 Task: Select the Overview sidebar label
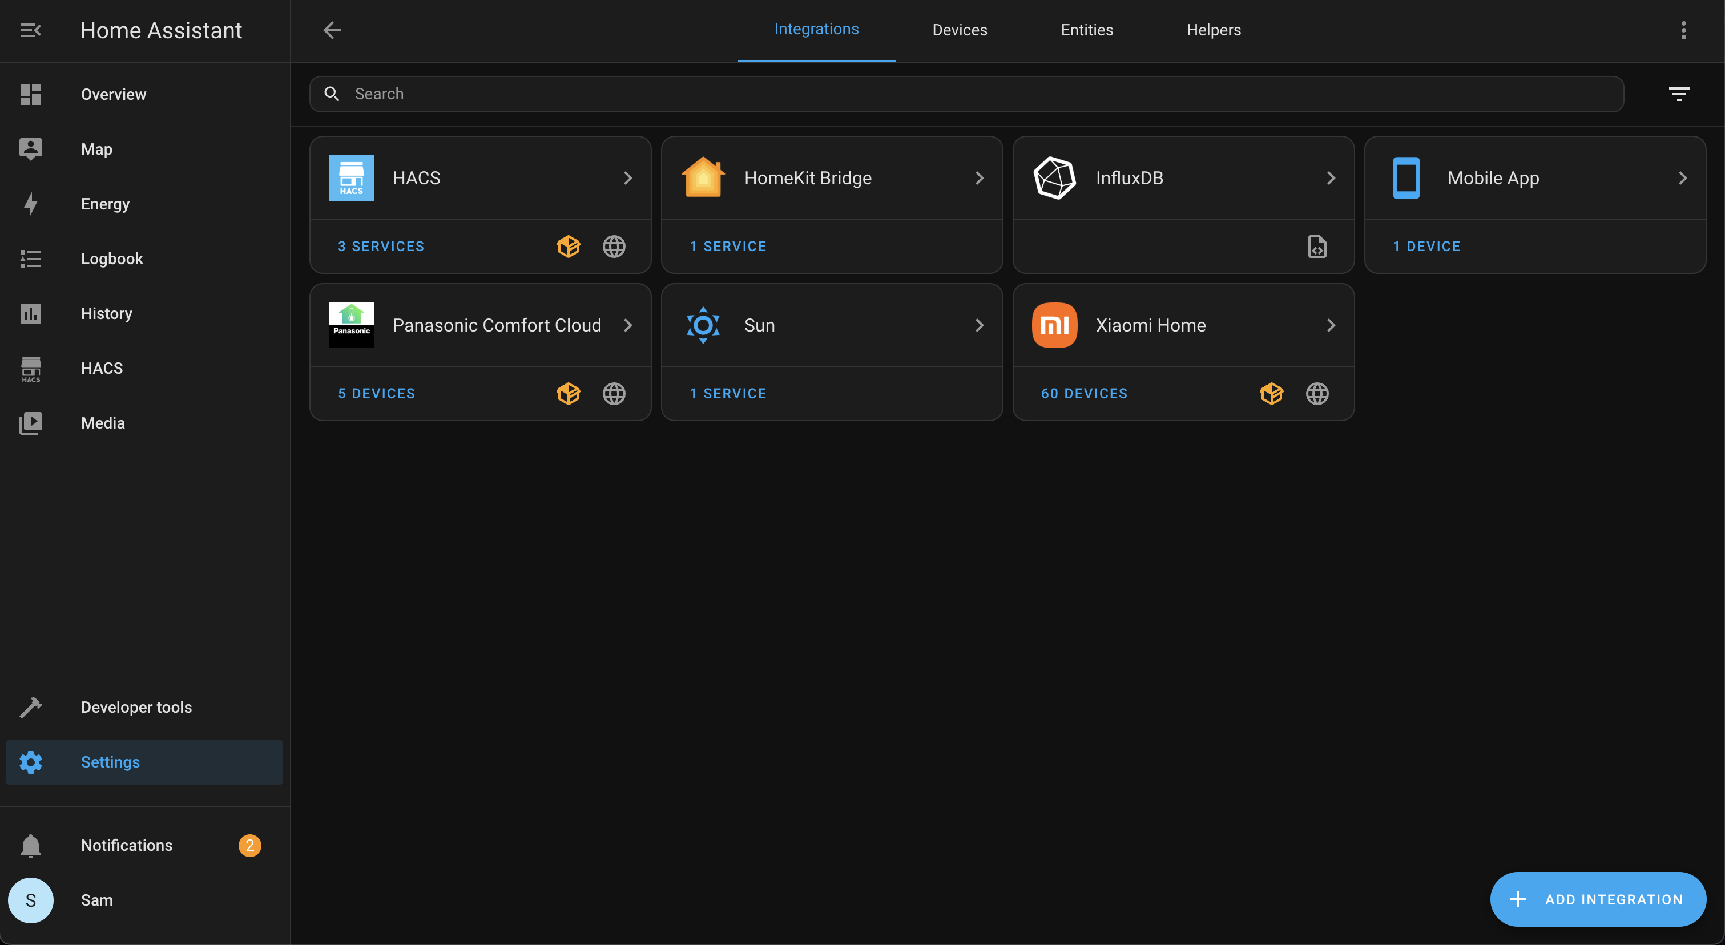[114, 94]
